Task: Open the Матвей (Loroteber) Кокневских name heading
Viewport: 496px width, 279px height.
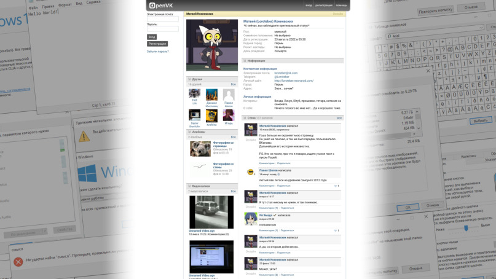Action: 268,21
